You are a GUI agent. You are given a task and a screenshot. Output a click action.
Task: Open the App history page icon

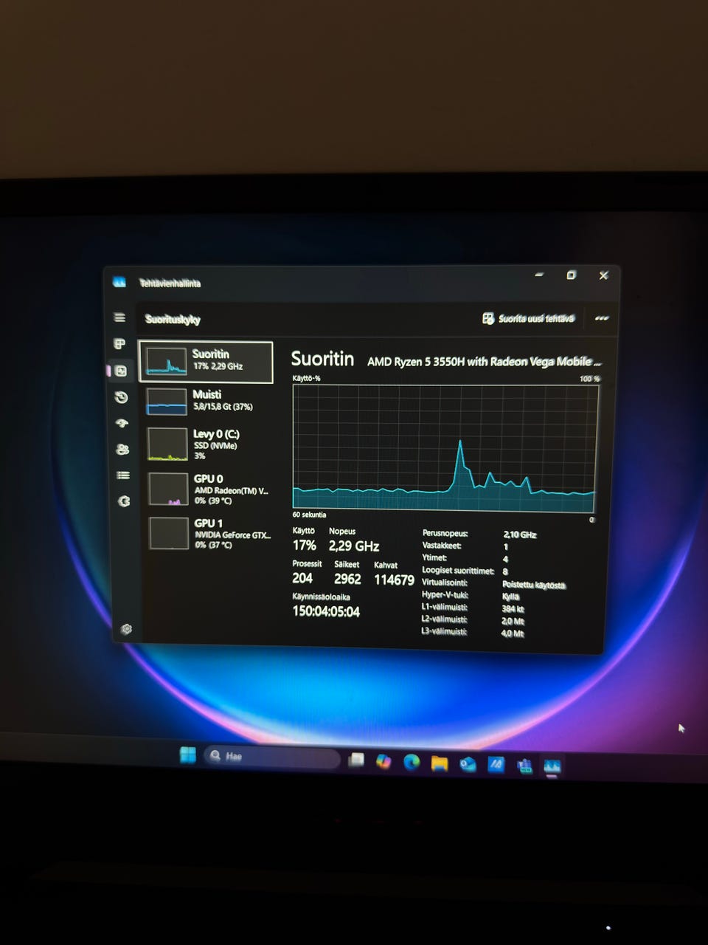coord(122,397)
